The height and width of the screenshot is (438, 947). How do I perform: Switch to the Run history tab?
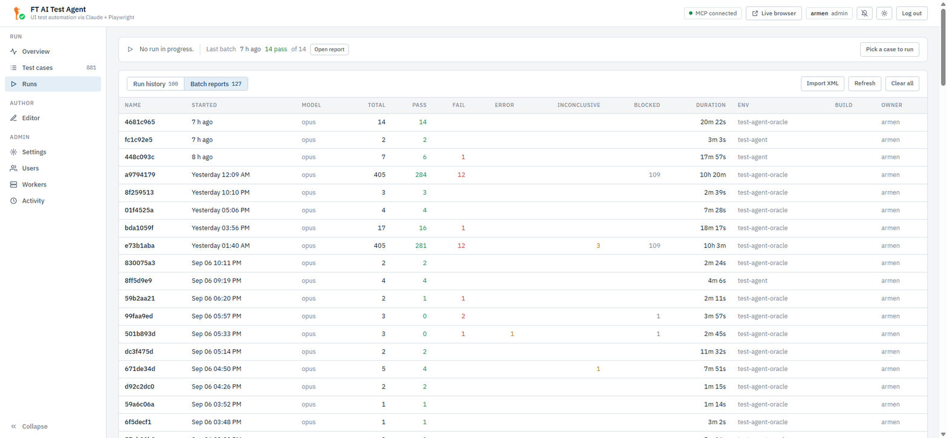155,84
